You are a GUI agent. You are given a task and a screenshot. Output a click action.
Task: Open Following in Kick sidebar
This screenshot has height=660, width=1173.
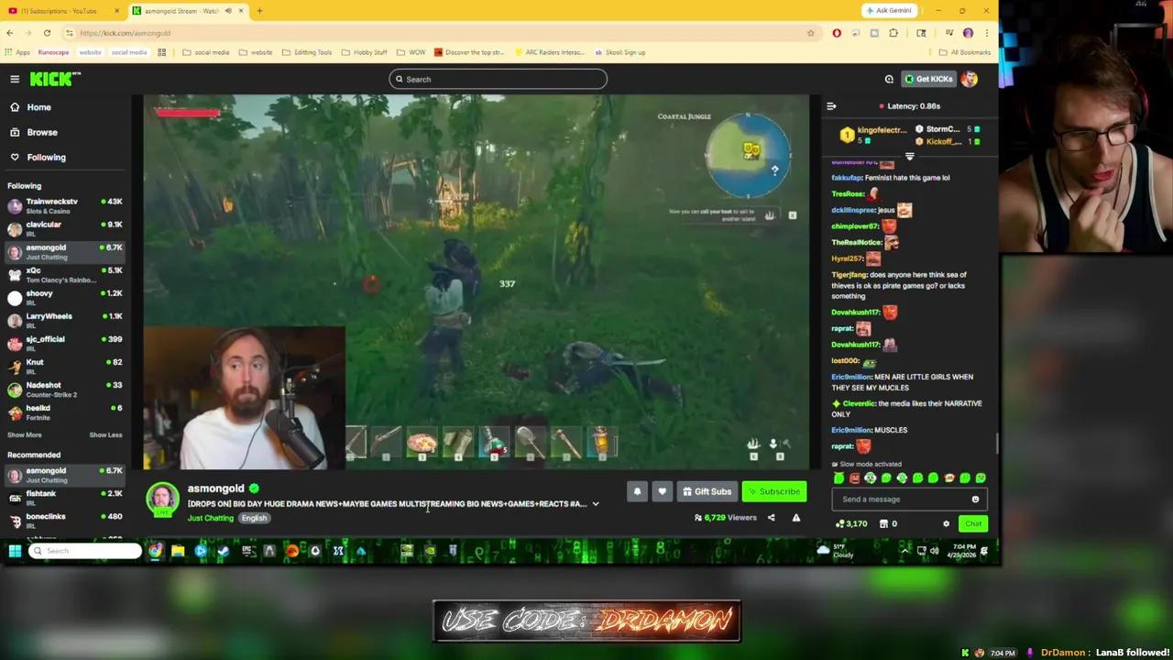[x=46, y=157]
